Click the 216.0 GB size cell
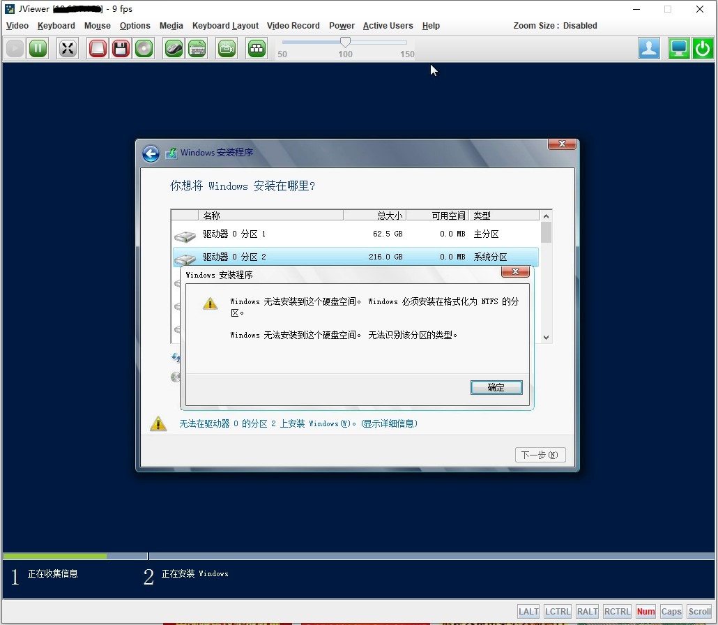718x625 pixels. (x=385, y=257)
